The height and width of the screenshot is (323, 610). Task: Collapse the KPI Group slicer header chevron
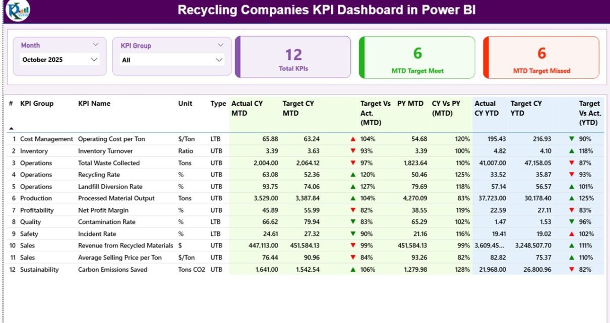pyautogui.click(x=220, y=45)
